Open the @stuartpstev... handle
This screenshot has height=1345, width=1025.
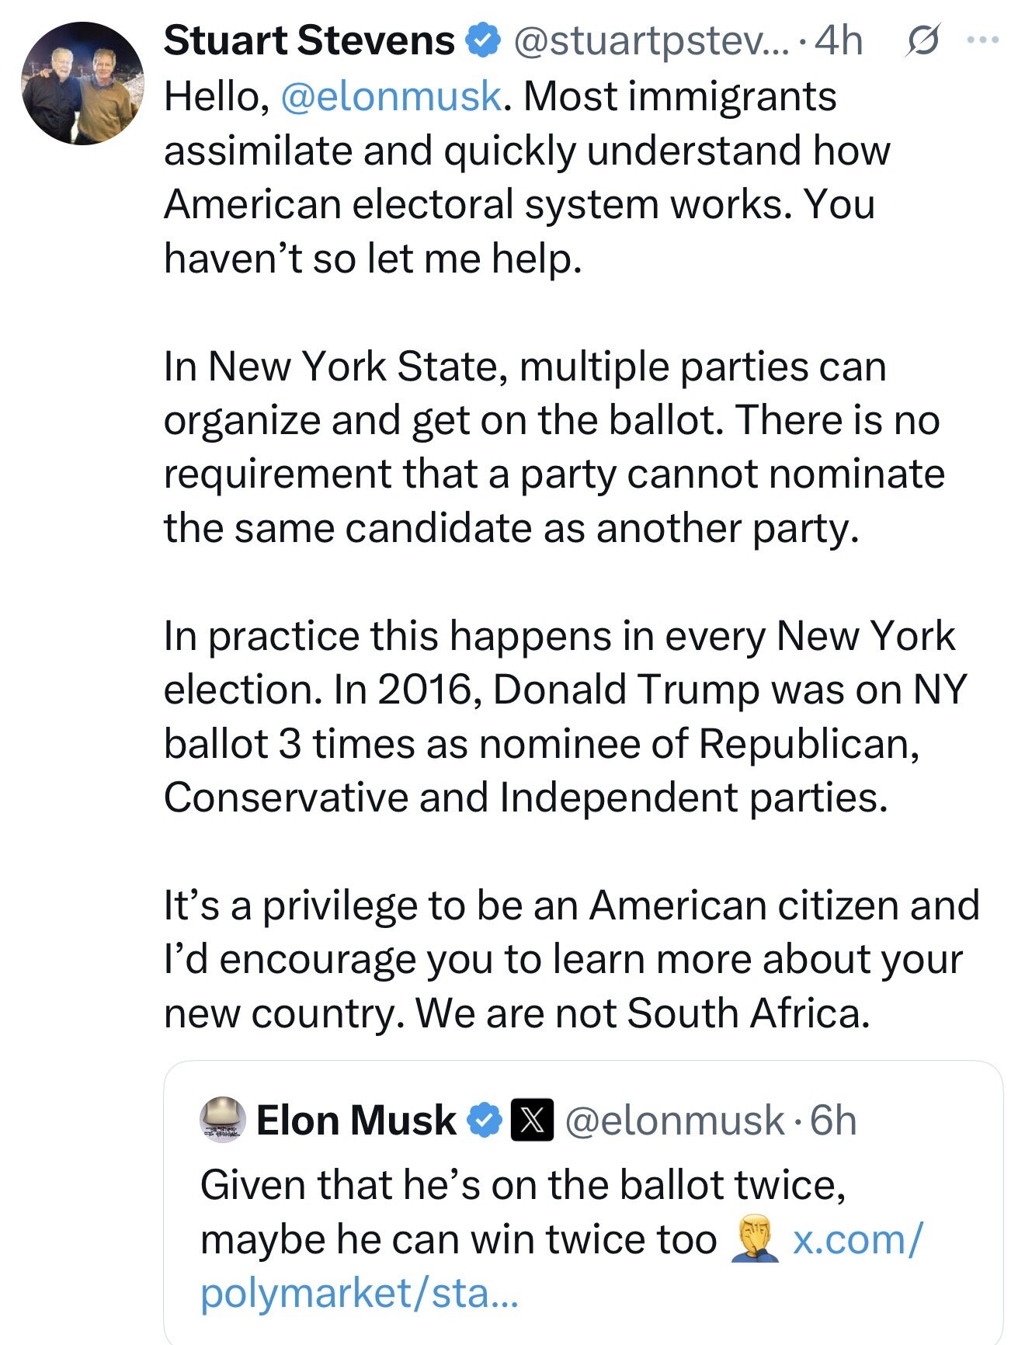[649, 40]
